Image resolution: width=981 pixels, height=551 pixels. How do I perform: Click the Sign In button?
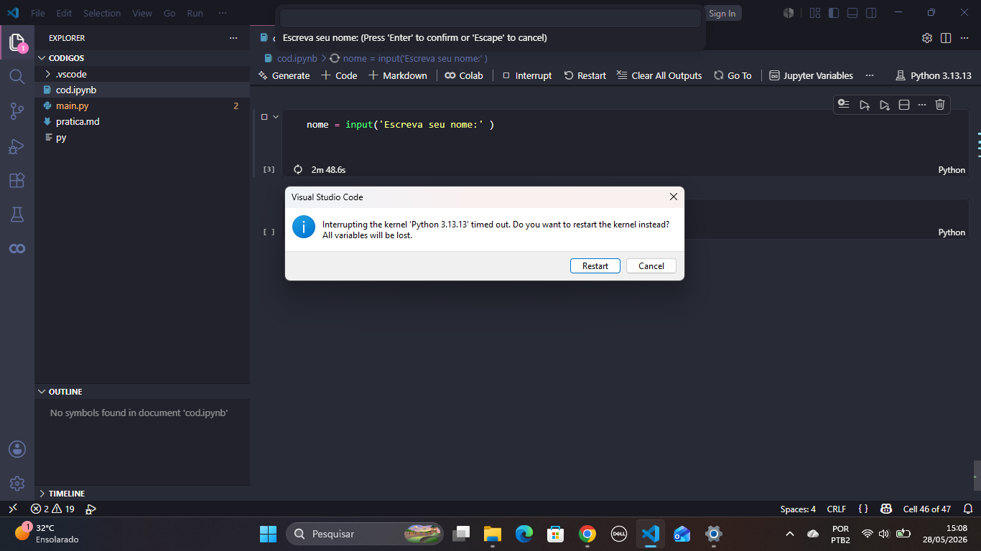pyautogui.click(x=722, y=14)
